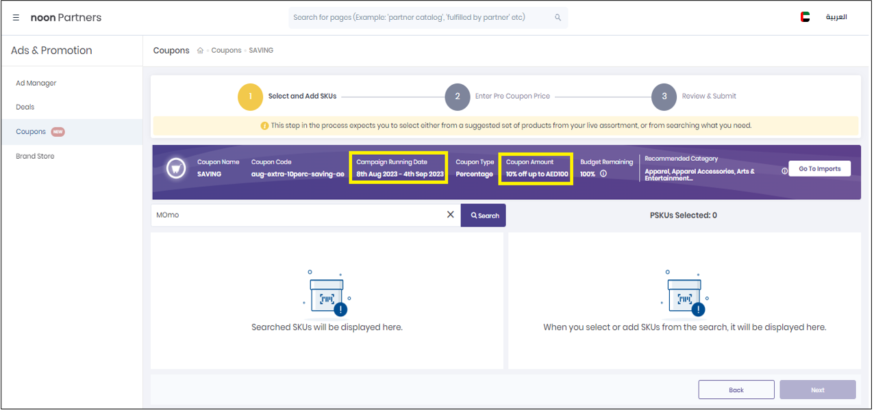Click the info icon in yellow notice bar
Image resolution: width=874 pixels, height=410 pixels.
pos(264,126)
